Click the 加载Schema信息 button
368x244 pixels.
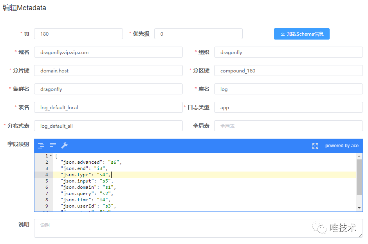301,34
